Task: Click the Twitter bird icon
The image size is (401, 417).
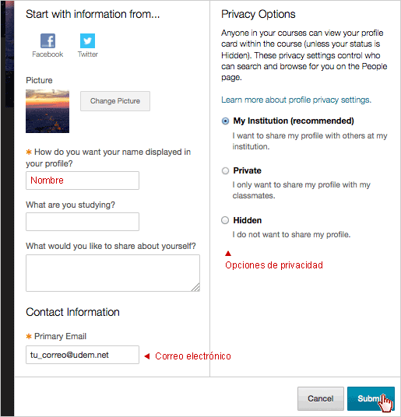Action: click(x=87, y=40)
